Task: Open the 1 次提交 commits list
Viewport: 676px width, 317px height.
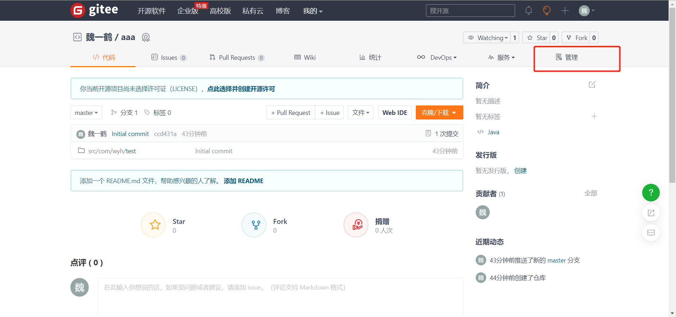Action: click(x=442, y=134)
